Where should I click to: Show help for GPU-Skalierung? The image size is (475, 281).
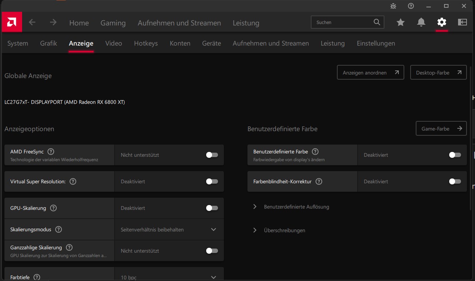[53, 208]
